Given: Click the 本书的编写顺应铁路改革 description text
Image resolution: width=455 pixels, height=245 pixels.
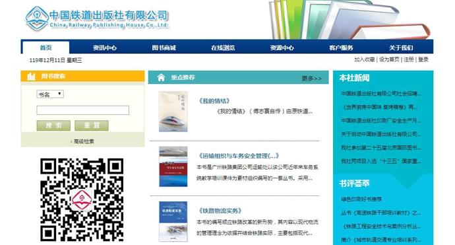Looking at the screenshot, I should [x=257, y=228].
